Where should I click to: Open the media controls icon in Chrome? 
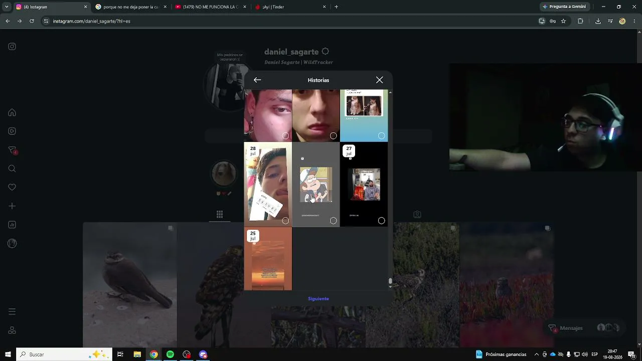pos(610,21)
